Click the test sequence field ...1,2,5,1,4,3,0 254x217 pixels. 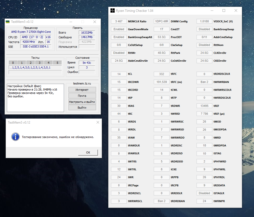35,67
